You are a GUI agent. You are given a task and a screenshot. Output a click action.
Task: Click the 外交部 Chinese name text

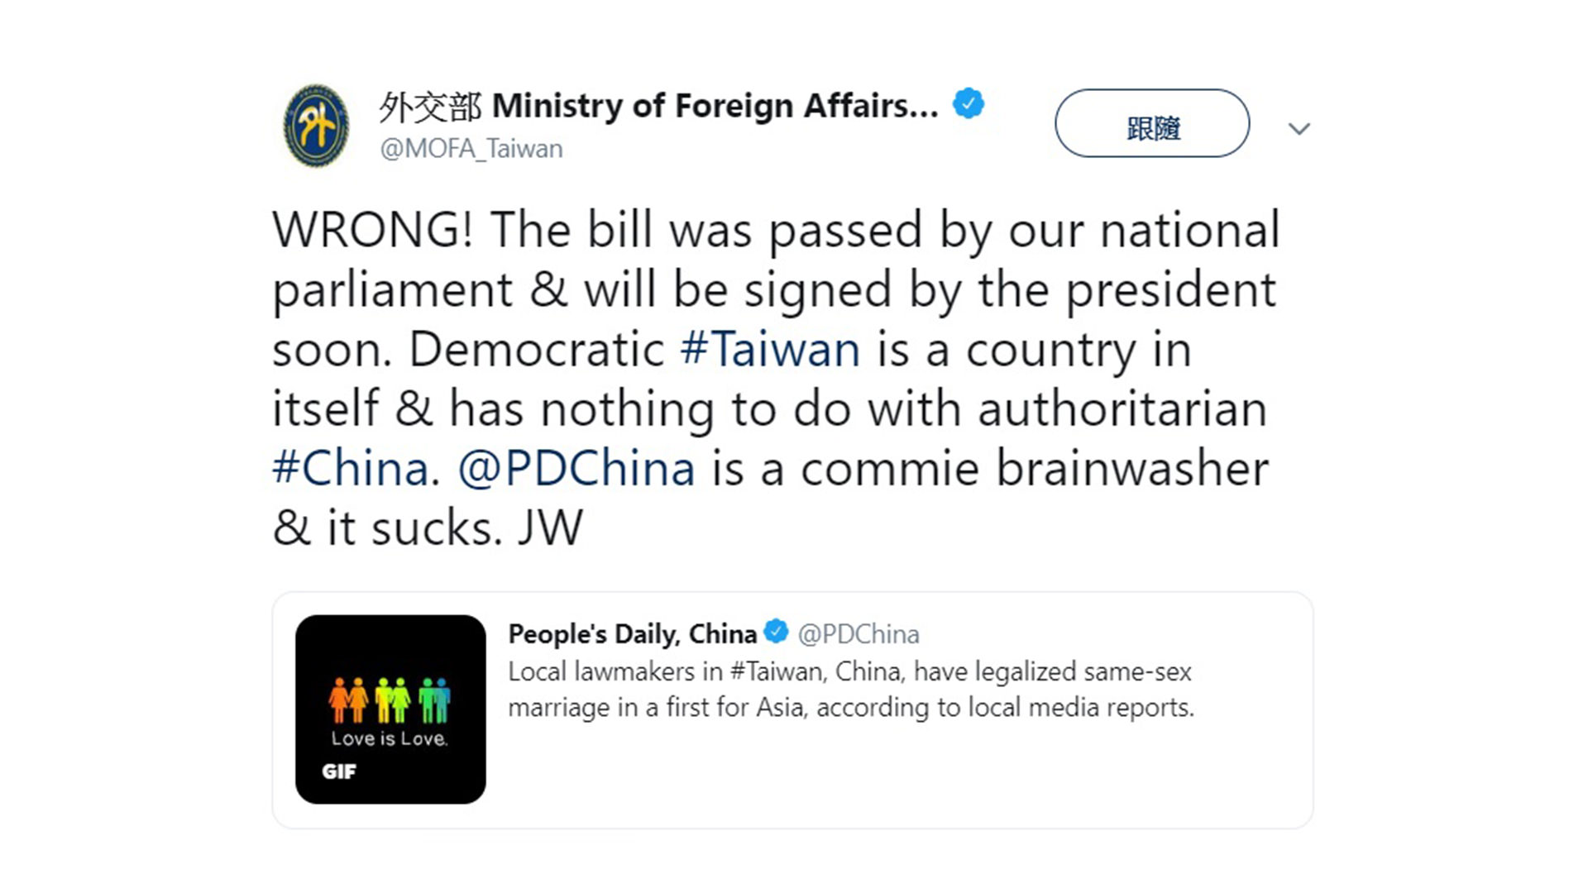430,107
